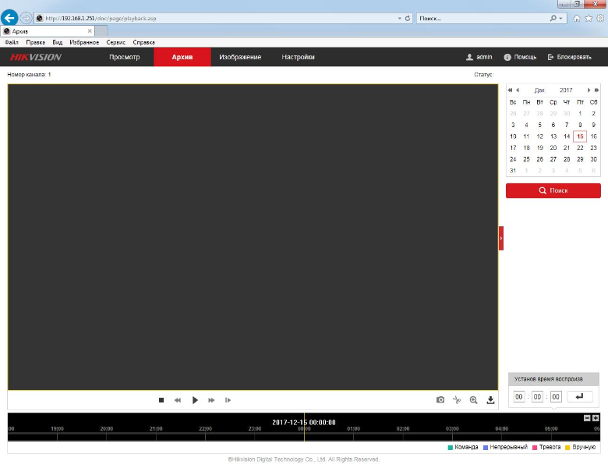Viewport: 608px width, 468px height.
Task: Open the download recordings icon
Action: pyautogui.click(x=490, y=399)
